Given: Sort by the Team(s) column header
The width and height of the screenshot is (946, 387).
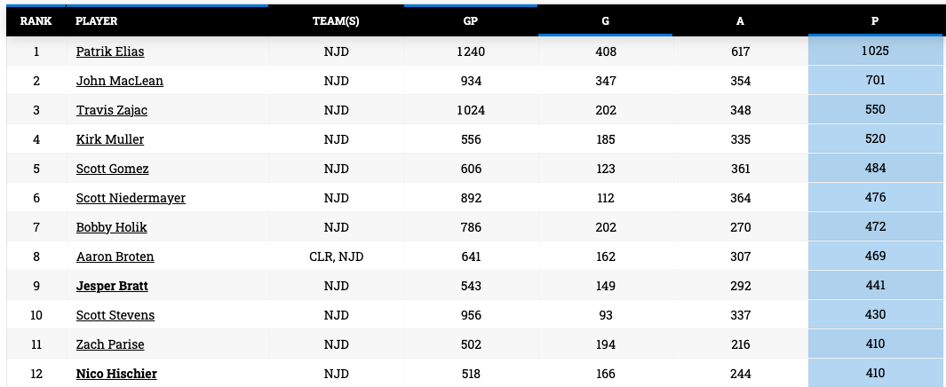Looking at the screenshot, I should coord(336,21).
